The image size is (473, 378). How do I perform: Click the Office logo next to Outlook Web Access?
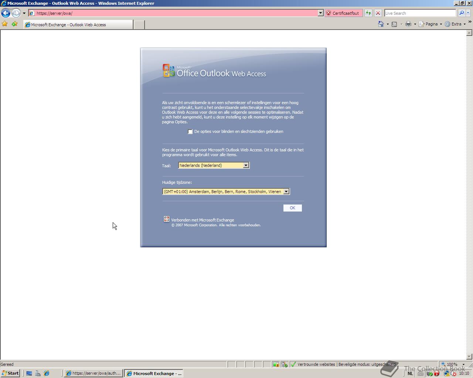tap(169, 71)
